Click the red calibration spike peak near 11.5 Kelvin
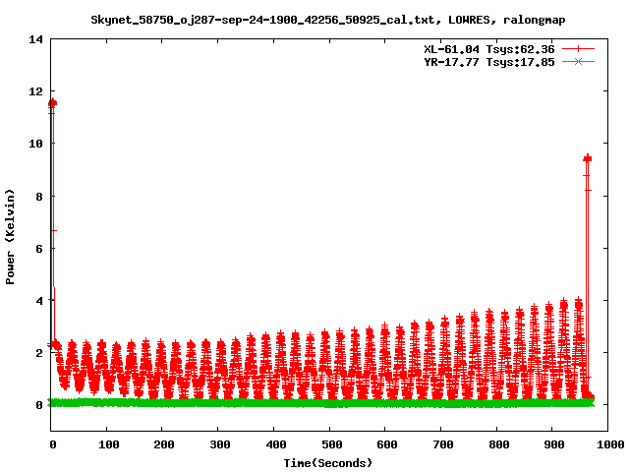 52,103
